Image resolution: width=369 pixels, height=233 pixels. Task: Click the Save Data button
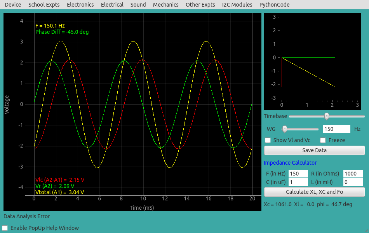pyautogui.click(x=314, y=151)
